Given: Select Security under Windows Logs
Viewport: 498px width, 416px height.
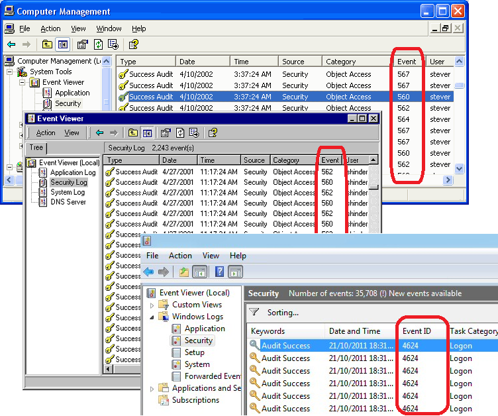Looking at the screenshot, I should (x=199, y=340).
